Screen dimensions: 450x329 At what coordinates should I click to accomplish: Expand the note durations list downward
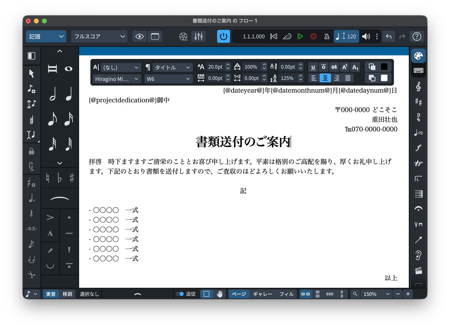tap(60, 163)
